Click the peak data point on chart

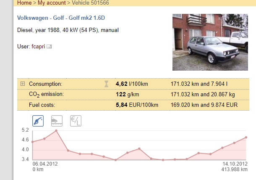(x=56, y=130)
